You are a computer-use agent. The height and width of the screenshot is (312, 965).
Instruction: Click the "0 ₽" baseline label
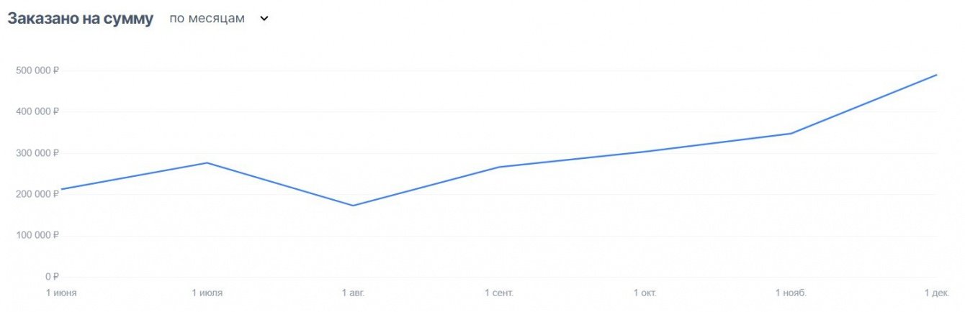[51, 277]
